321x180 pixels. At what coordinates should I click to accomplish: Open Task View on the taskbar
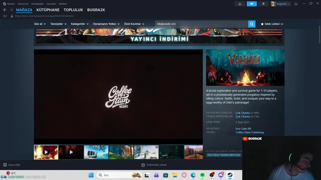(x=147, y=175)
